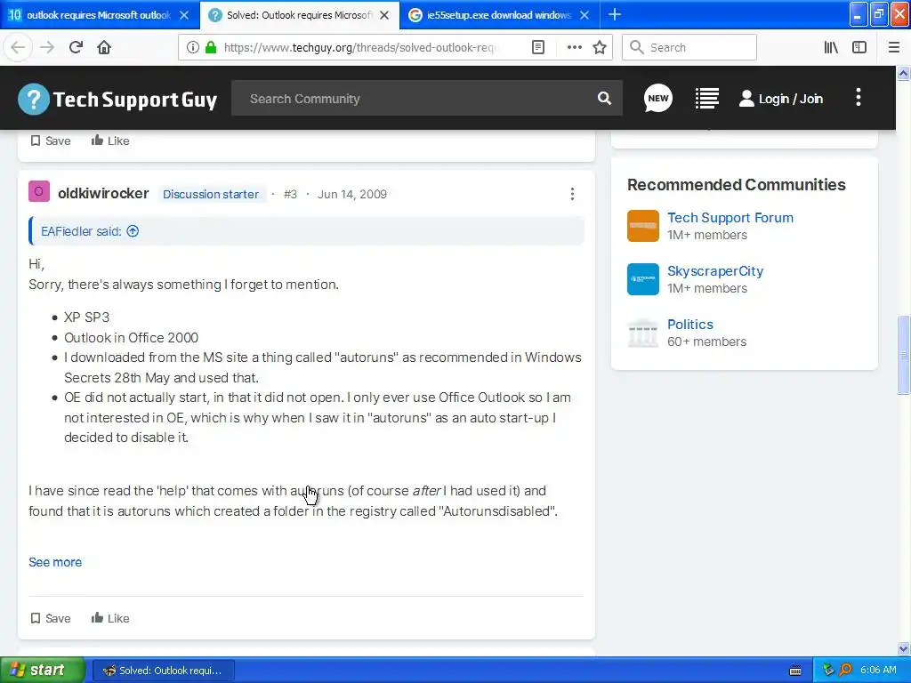
Task: Click the Politics building icon
Action: tap(643, 333)
